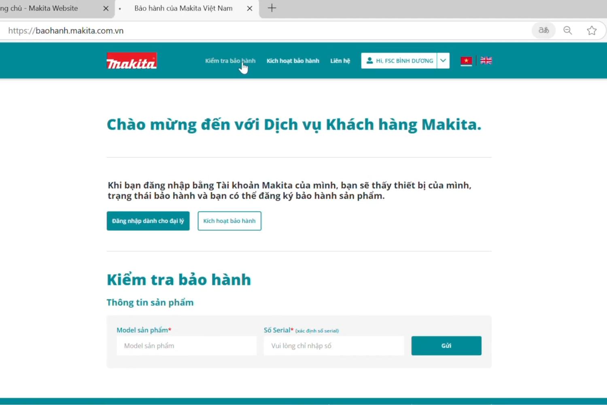The width and height of the screenshot is (607, 405).
Task: Click the Thông tin sản phẩm subheading
Action: tap(150, 303)
